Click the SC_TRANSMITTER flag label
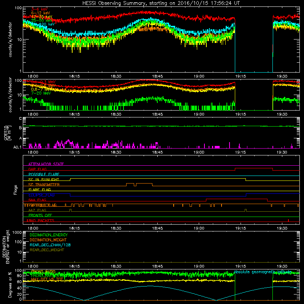The height and width of the screenshot is (304, 304). click(x=44, y=185)
